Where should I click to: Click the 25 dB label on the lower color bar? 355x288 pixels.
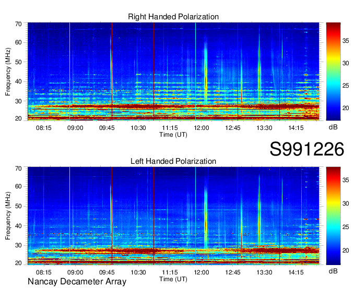coord(346,227)
